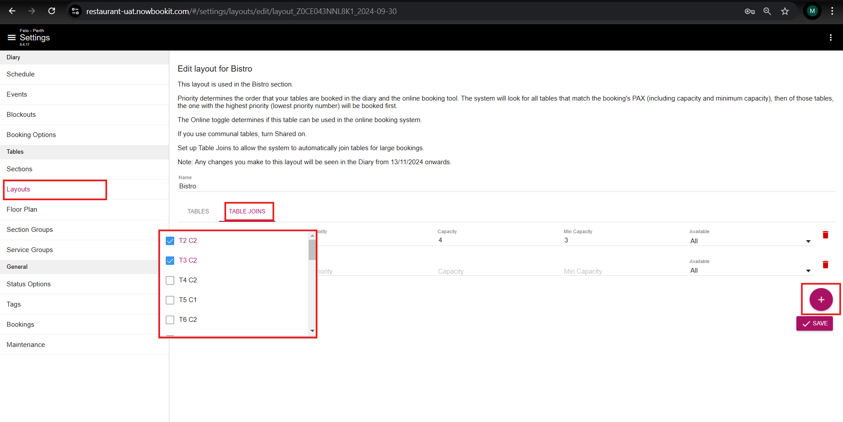Reload the page in the browser
The width and height of the screenshot is (843, 422).
coord(51,11)
